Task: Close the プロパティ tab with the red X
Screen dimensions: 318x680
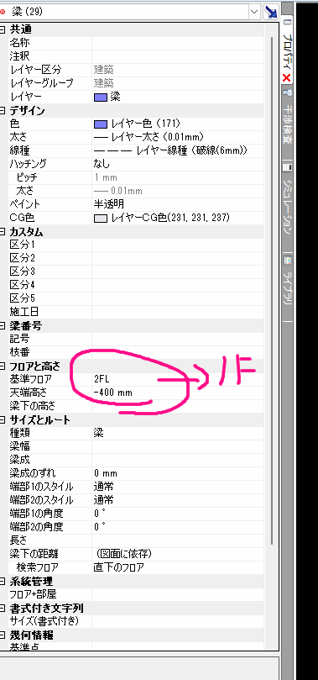Action: (286, 78)
